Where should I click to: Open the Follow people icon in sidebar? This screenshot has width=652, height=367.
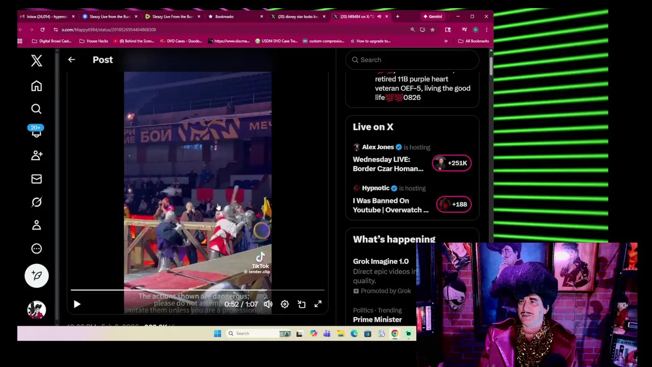[x=36, y=155]
